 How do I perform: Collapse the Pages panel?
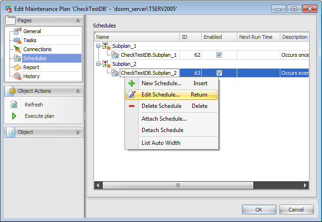(x=78, y=21)
